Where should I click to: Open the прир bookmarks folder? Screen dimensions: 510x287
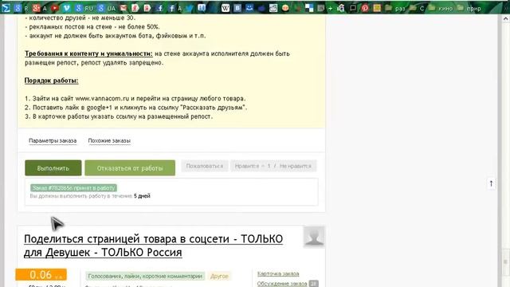click(469, 8)
